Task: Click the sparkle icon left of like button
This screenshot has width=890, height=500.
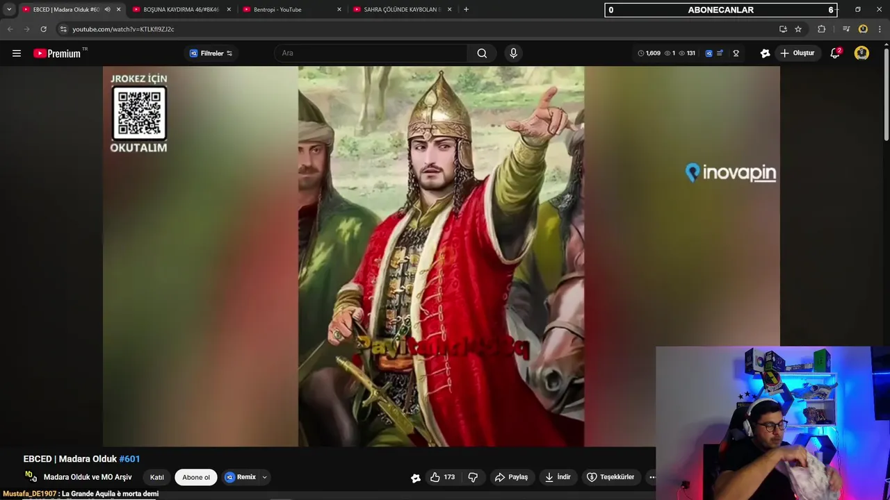Action: tap(415, 477)
